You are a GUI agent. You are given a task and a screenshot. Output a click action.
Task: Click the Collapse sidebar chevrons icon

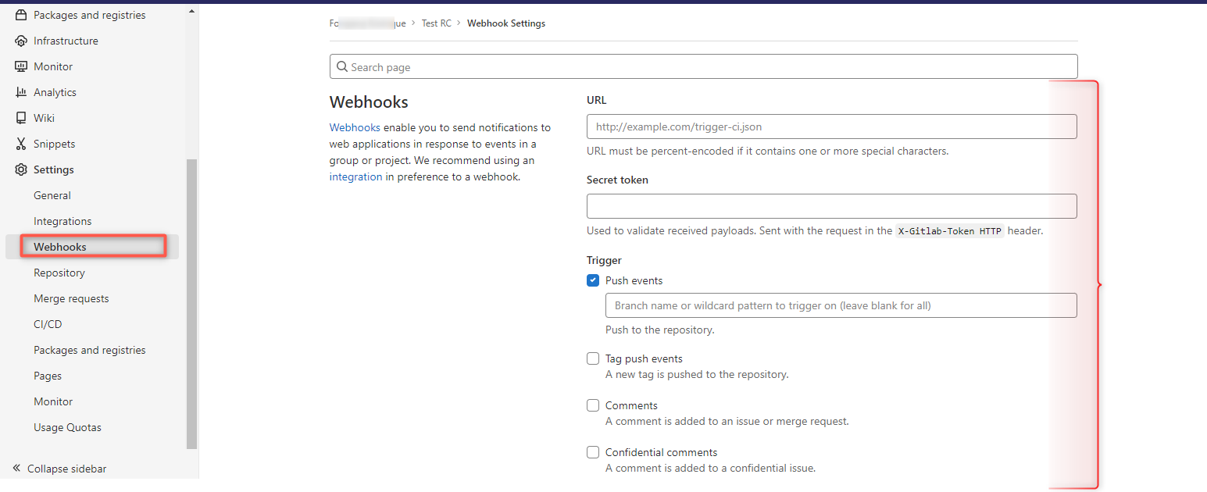click(16, 469)
